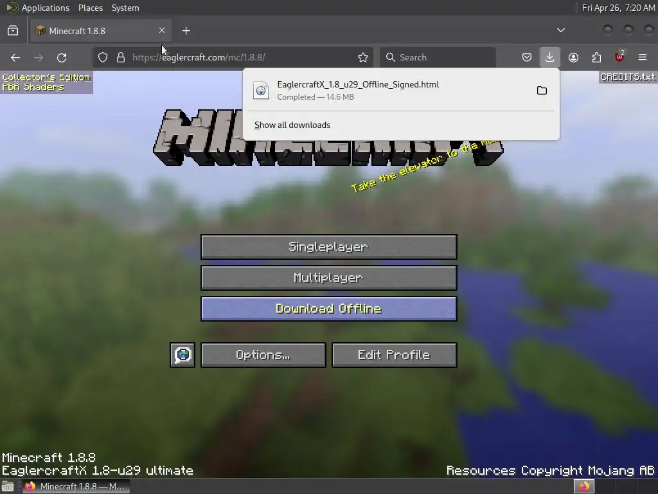The image size is (658, 494).
Task: Go back to previous page
Action: [15, 57]
